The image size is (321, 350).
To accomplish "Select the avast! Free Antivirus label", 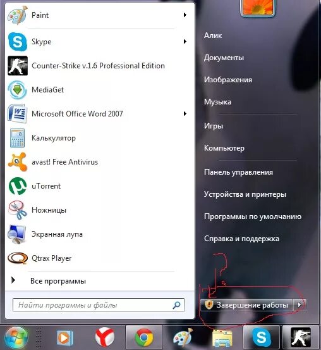I will [64, 162].
